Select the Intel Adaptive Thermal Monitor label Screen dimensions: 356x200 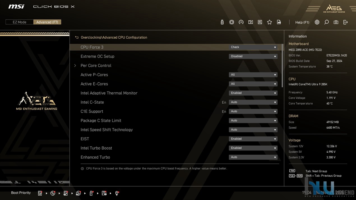(x=109, y=93)
